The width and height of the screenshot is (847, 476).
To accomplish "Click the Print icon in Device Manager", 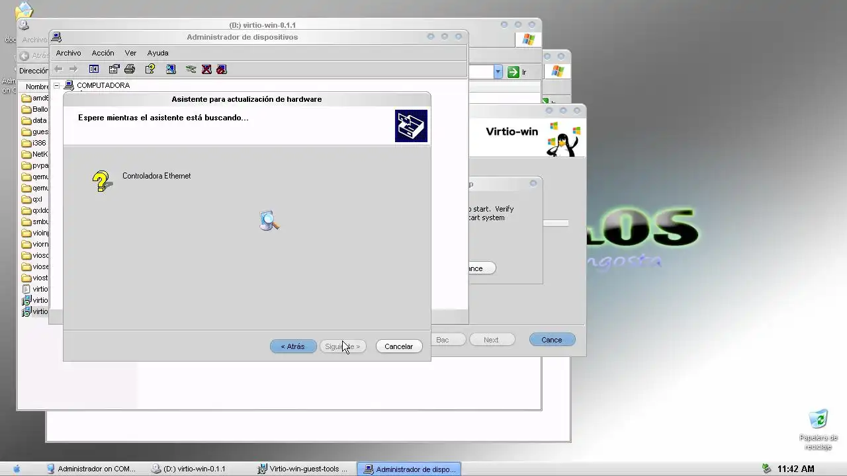I will pyautogui.click(x=130, y=69).
